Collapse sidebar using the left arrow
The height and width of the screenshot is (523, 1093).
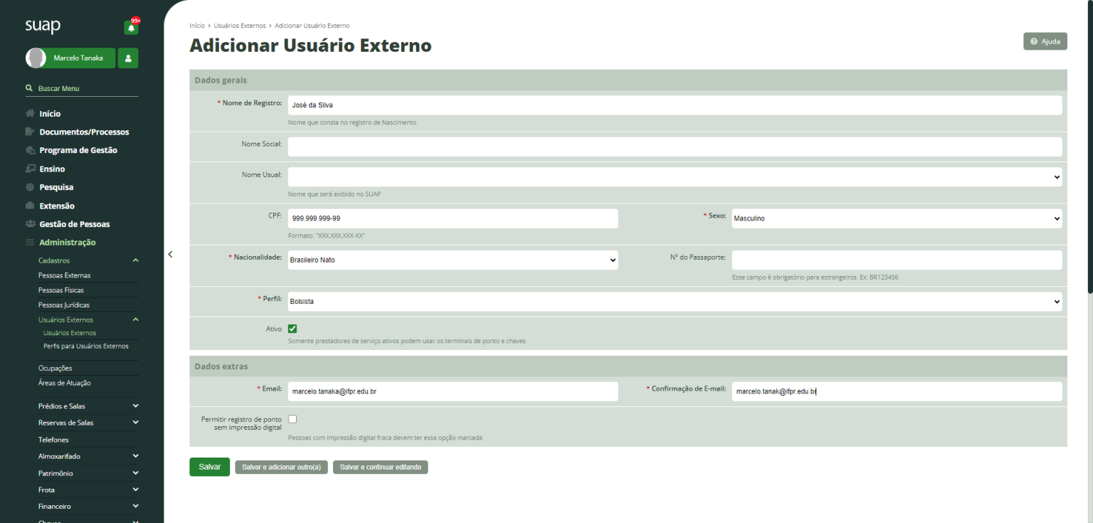coord(169,254)
